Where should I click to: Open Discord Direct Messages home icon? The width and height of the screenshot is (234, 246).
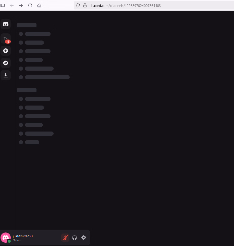click(x=6, y=24)
